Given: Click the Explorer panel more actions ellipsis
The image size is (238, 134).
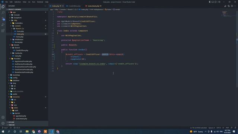Looking at the screenshot, I should click(x=45, y=6).
